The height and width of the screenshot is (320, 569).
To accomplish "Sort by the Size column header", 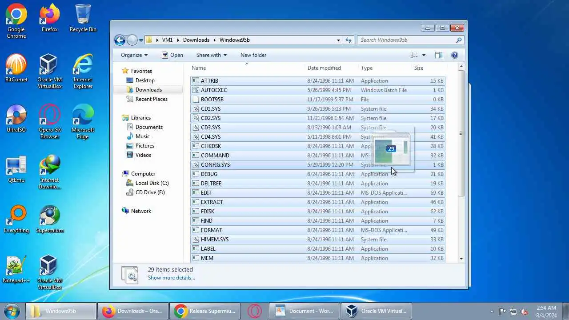I will pos(429,68).
